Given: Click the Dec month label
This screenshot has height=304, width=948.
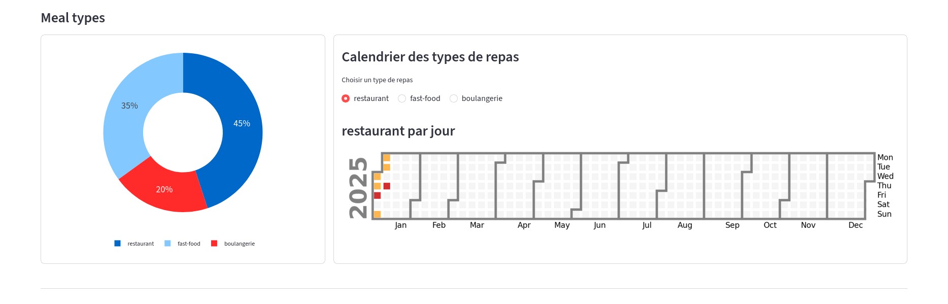Looking at the screenshot, I should (x=856, y=225).
